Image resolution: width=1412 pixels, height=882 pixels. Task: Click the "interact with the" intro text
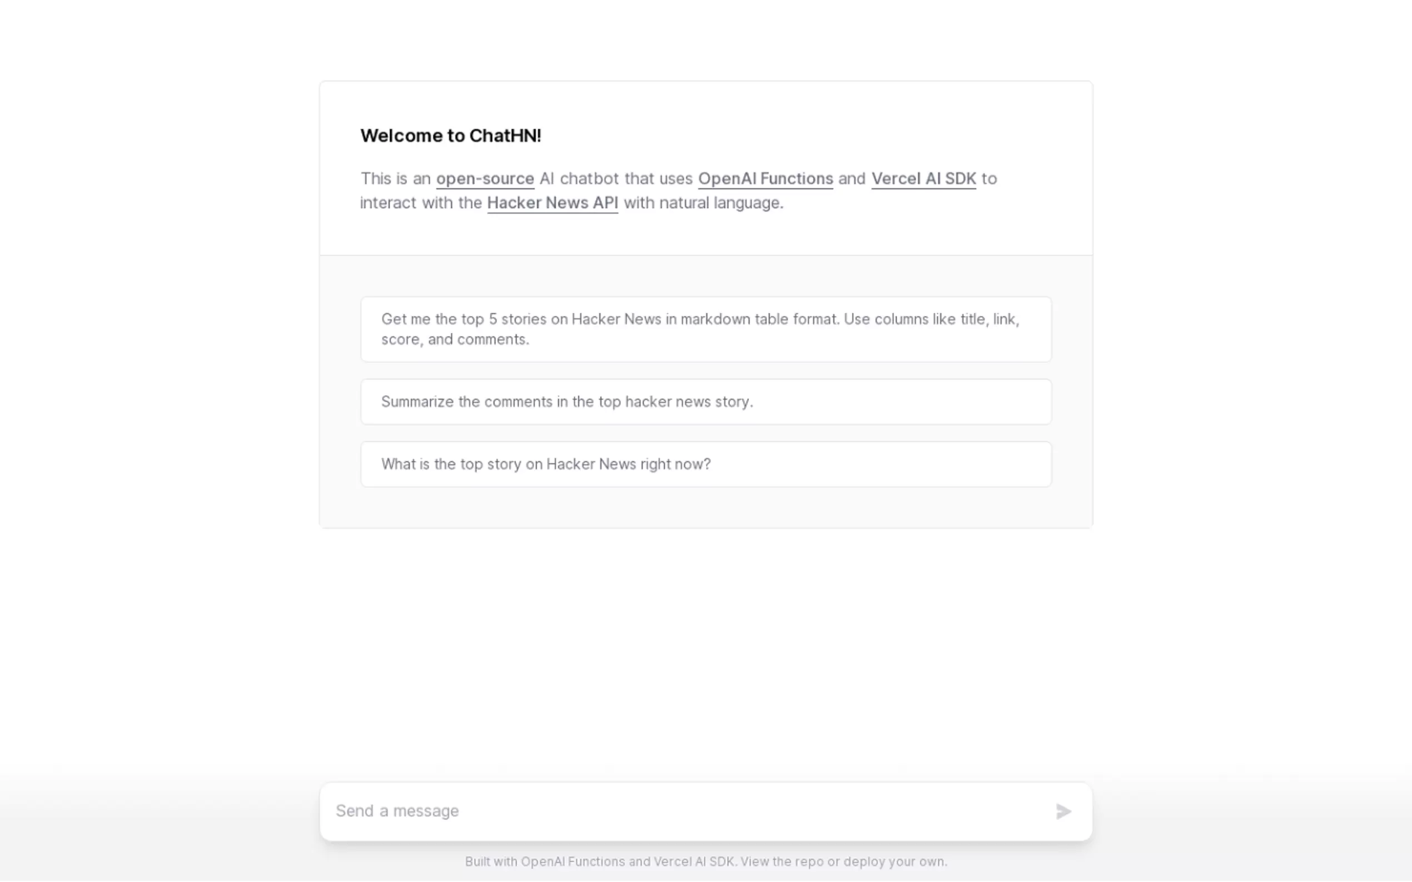pyautogui.click(x=420, y=203)
